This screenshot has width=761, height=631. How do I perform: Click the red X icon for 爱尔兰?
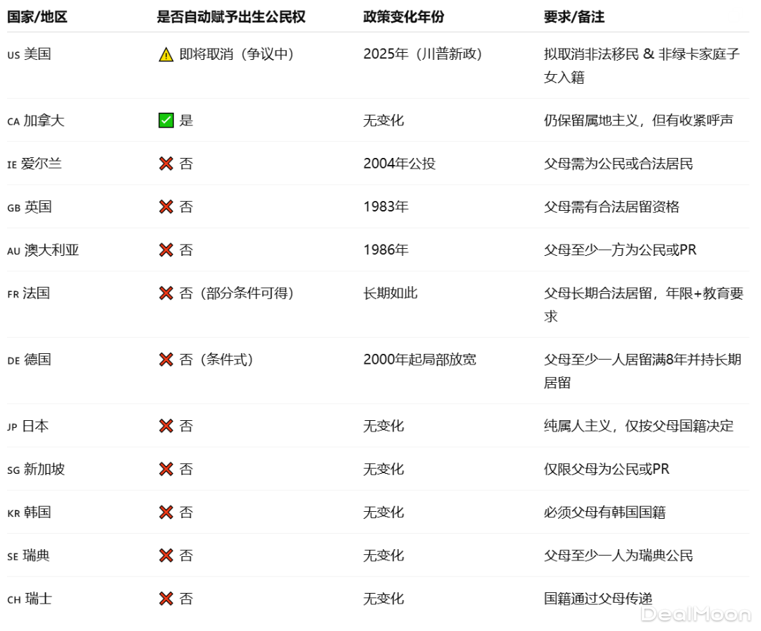(x=166, y=164)
